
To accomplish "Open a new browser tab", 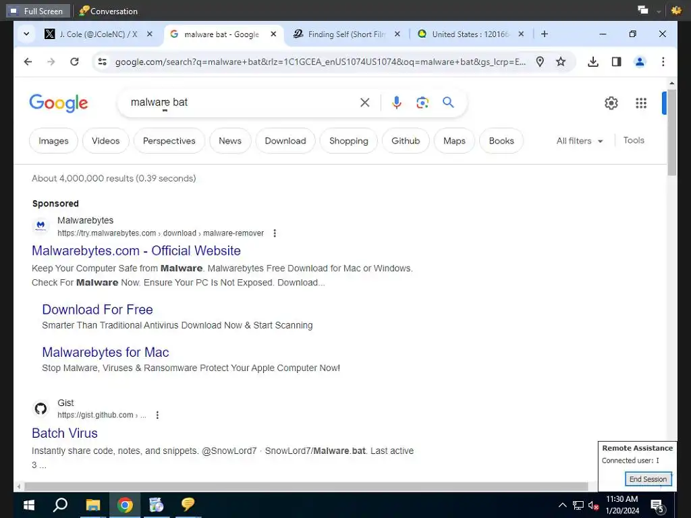I will tap(545, 34).
